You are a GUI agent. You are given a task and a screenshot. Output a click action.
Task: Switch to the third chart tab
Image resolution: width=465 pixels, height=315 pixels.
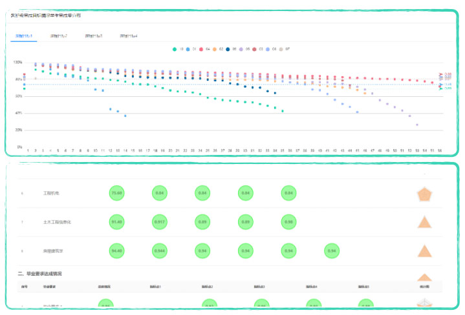[94, 36]
